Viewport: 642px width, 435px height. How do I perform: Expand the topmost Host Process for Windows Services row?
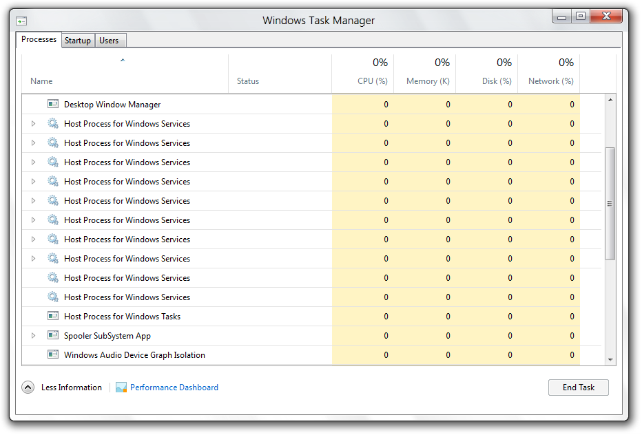click(x=33, y=124)
